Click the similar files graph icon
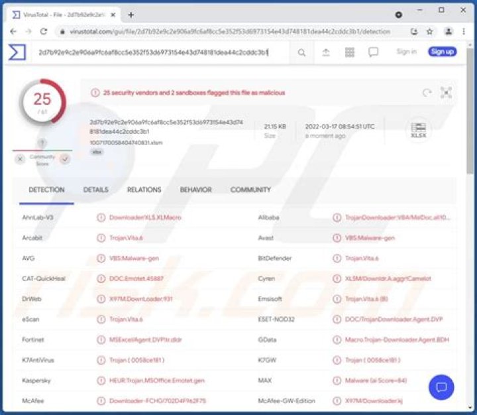The height and width of the screenshot is (415, 477). point(446,93)
